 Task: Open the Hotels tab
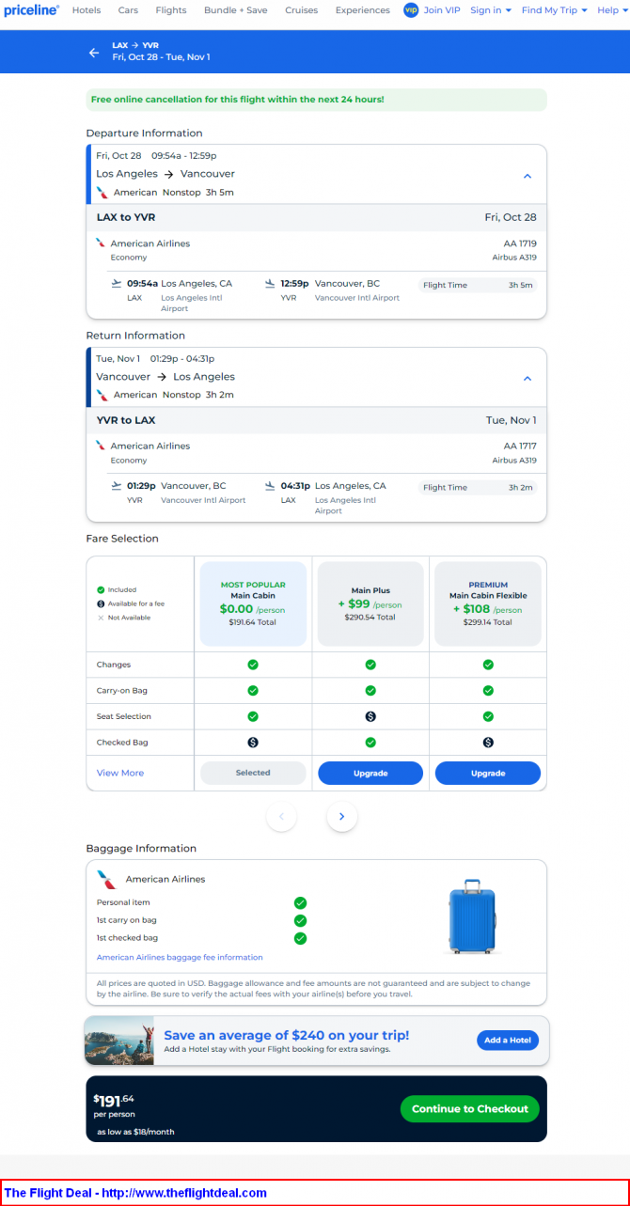click(87, 10)
